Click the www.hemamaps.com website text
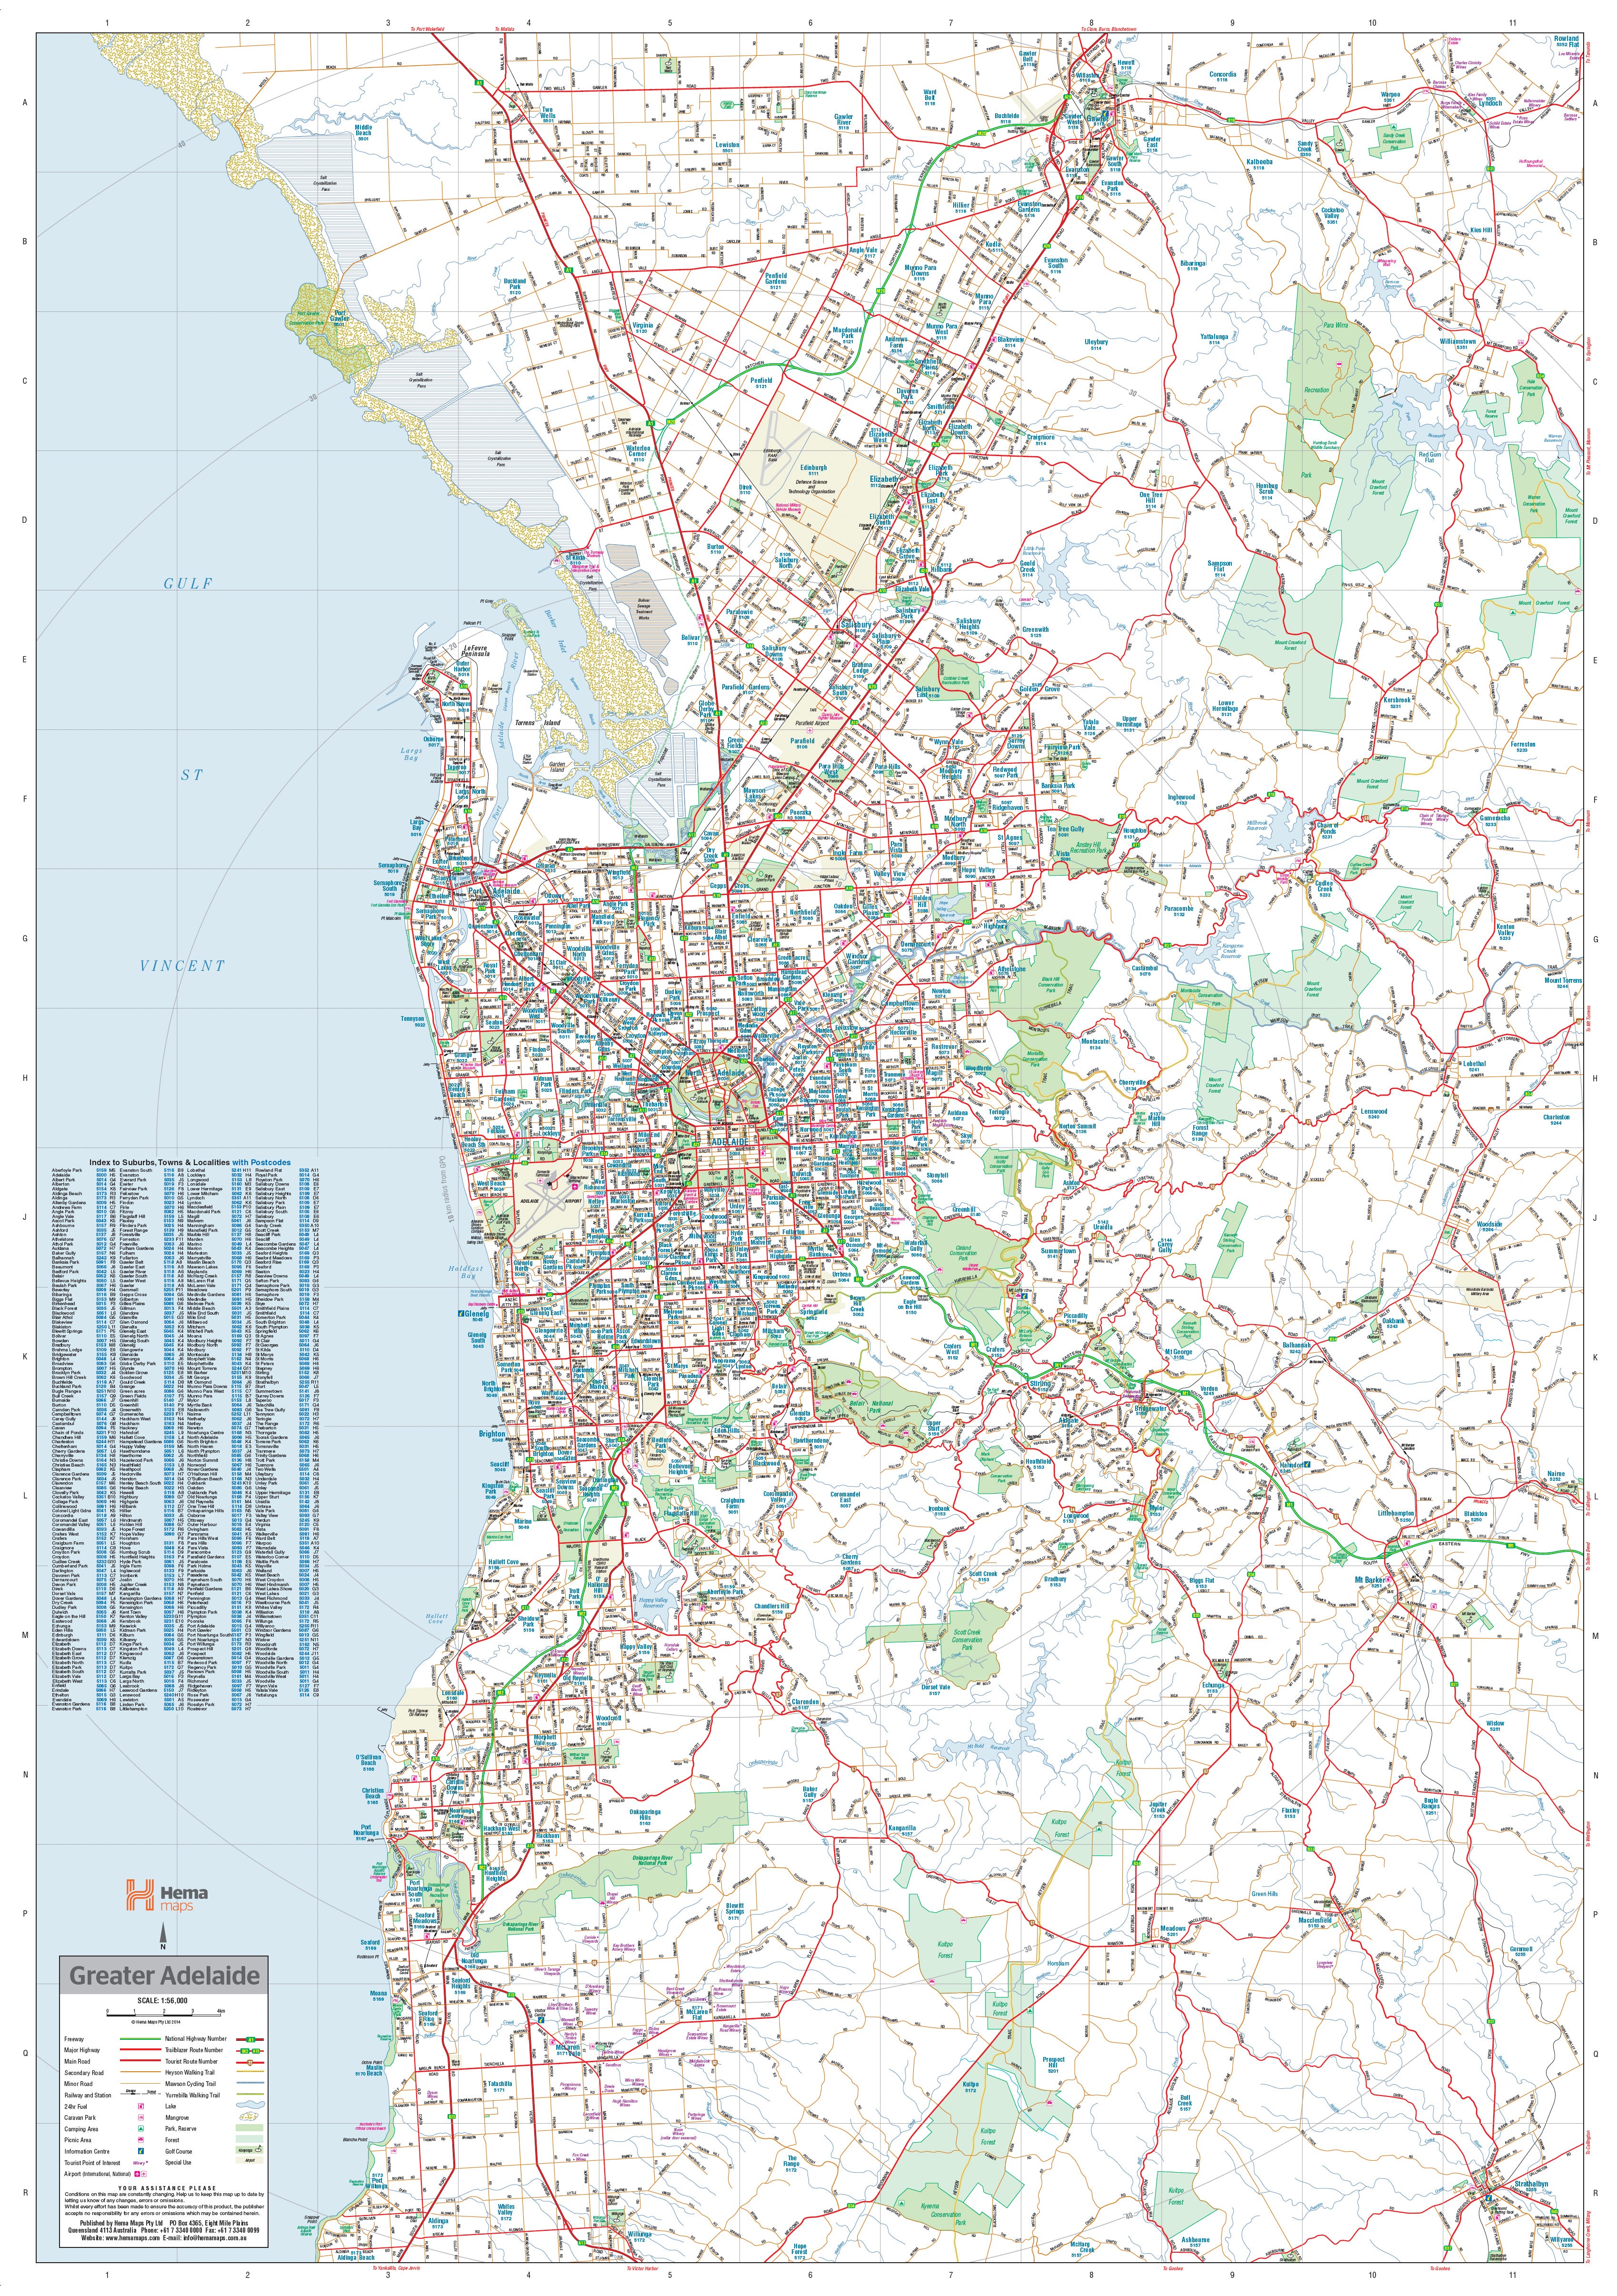 click(132, 2238)
